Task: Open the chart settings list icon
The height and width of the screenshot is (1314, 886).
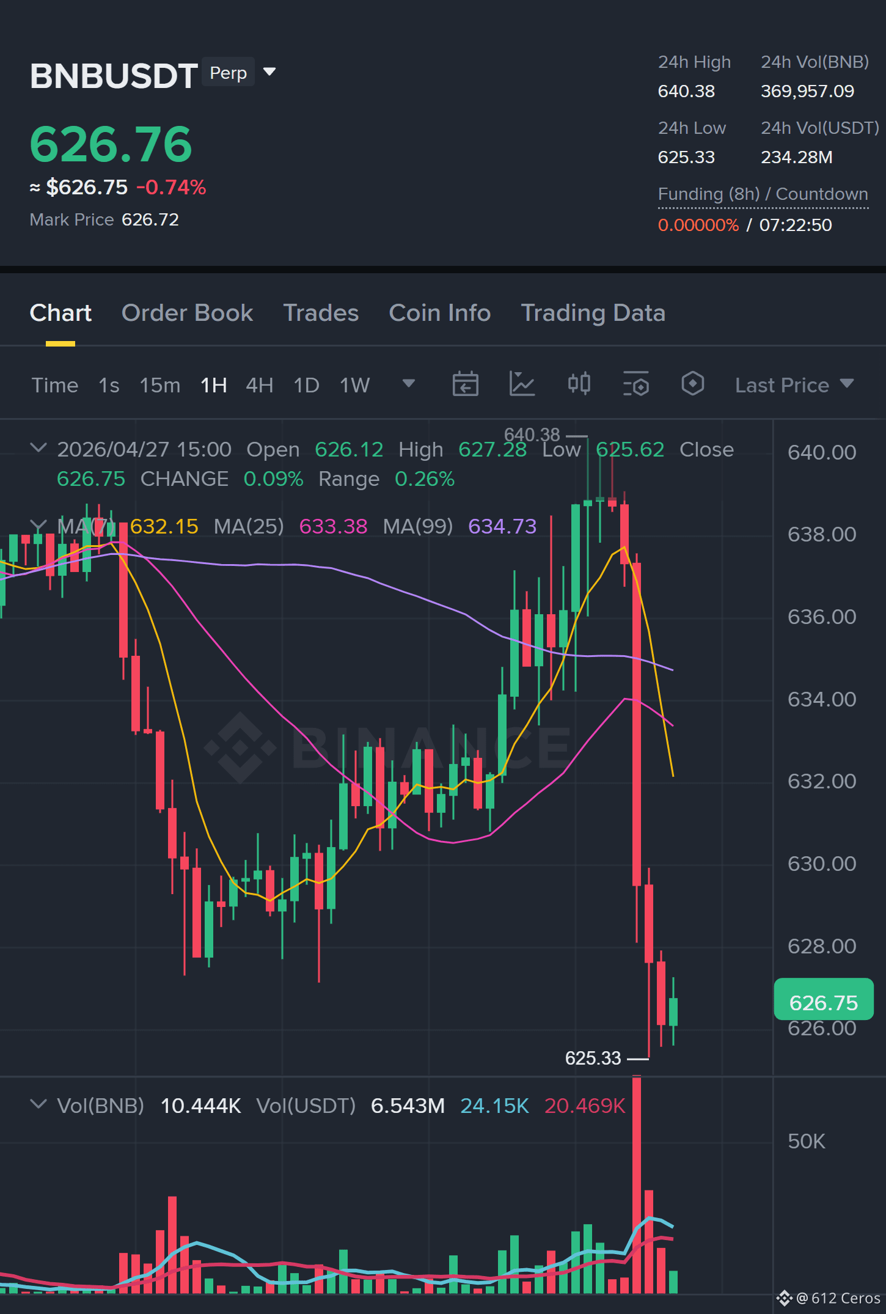Action: click(x=635, y=384)
